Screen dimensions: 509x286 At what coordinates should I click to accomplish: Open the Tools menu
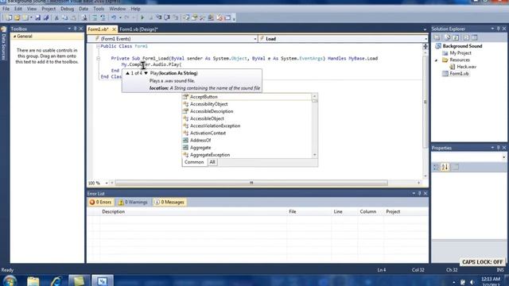coord(99,9)
